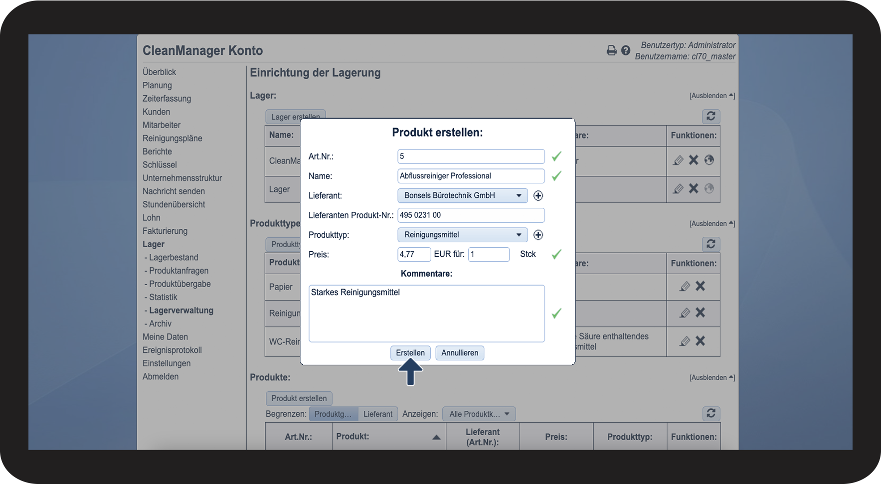881x484 pixels.
Task: Collapse the Lager section via Ausblenden
Action: (712, 96)
